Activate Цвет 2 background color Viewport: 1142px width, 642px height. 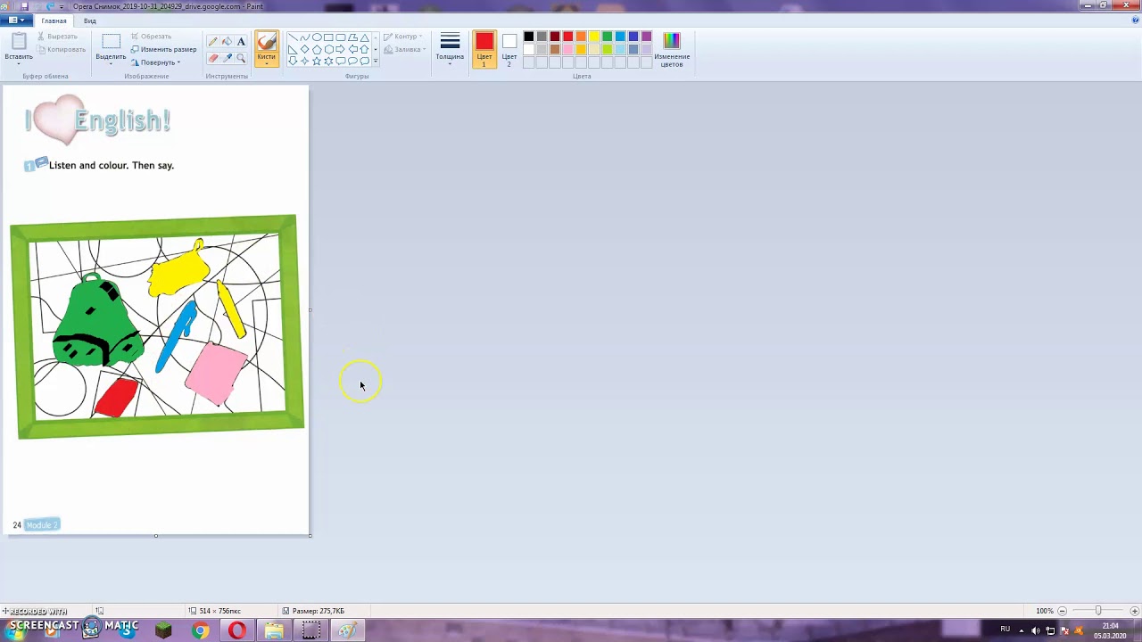coord(509,49)
